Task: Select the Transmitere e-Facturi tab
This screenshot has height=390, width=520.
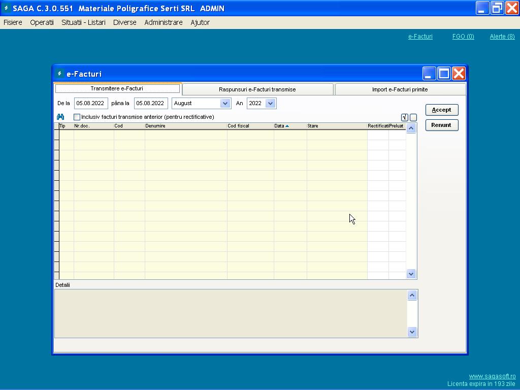Action: pyautogui.click(x=117, y=89)
